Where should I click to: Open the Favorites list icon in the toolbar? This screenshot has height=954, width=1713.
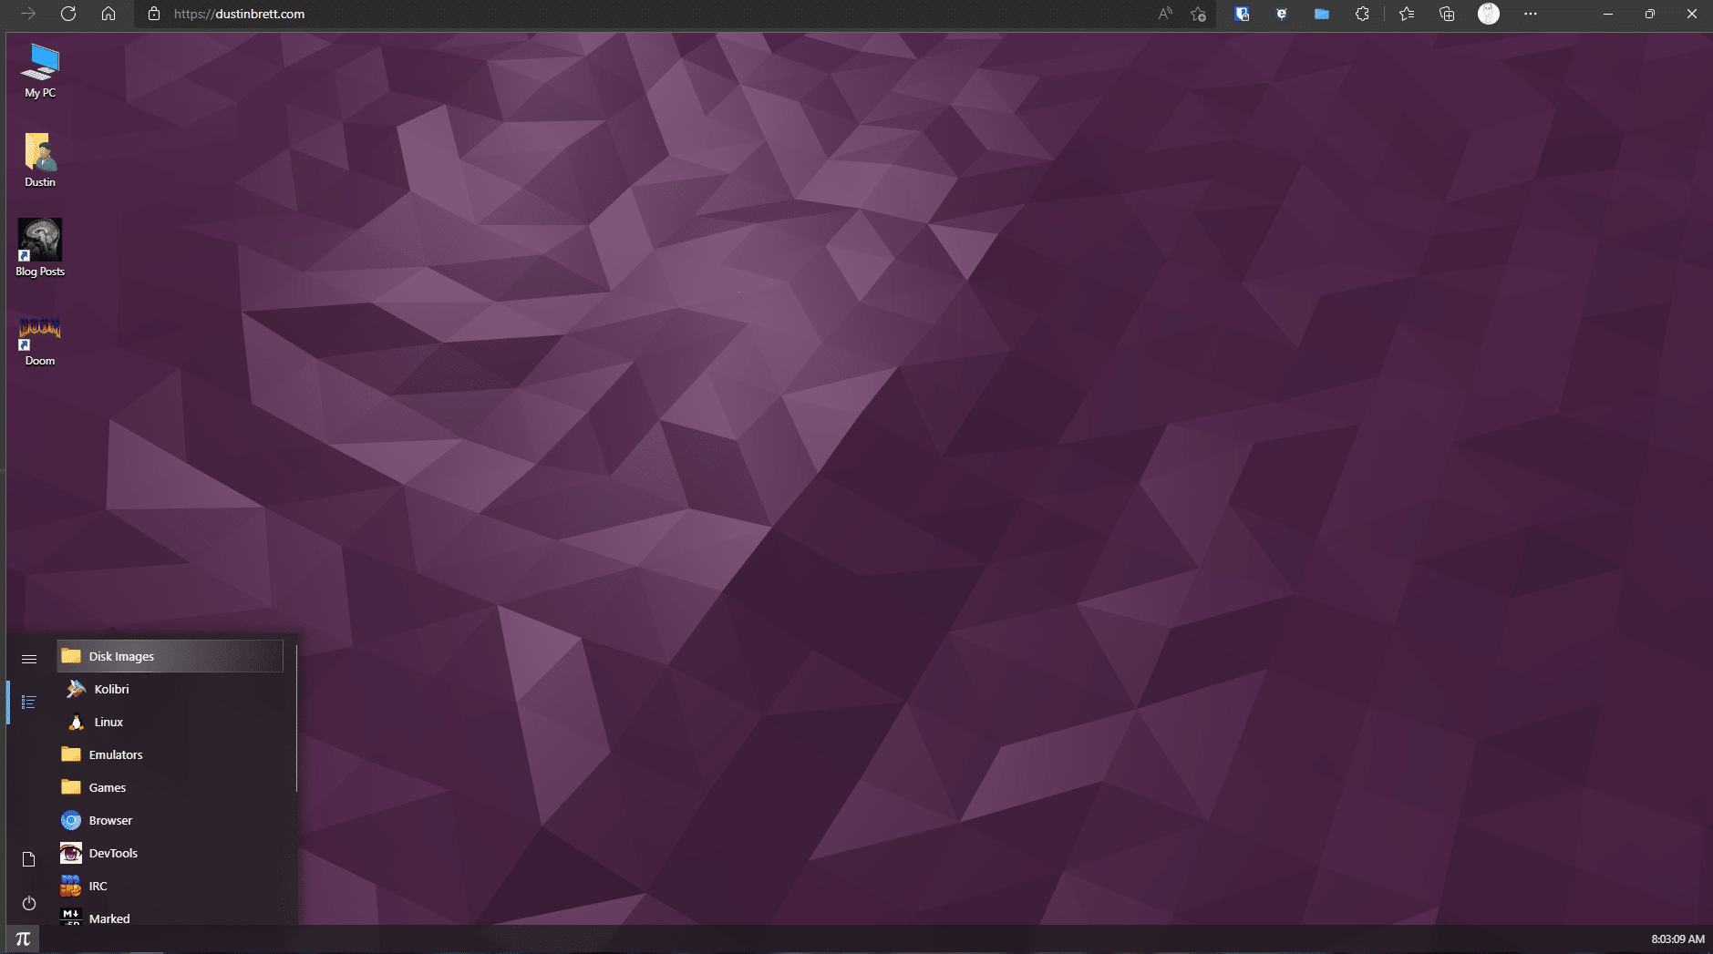(x=1407, y=14)
